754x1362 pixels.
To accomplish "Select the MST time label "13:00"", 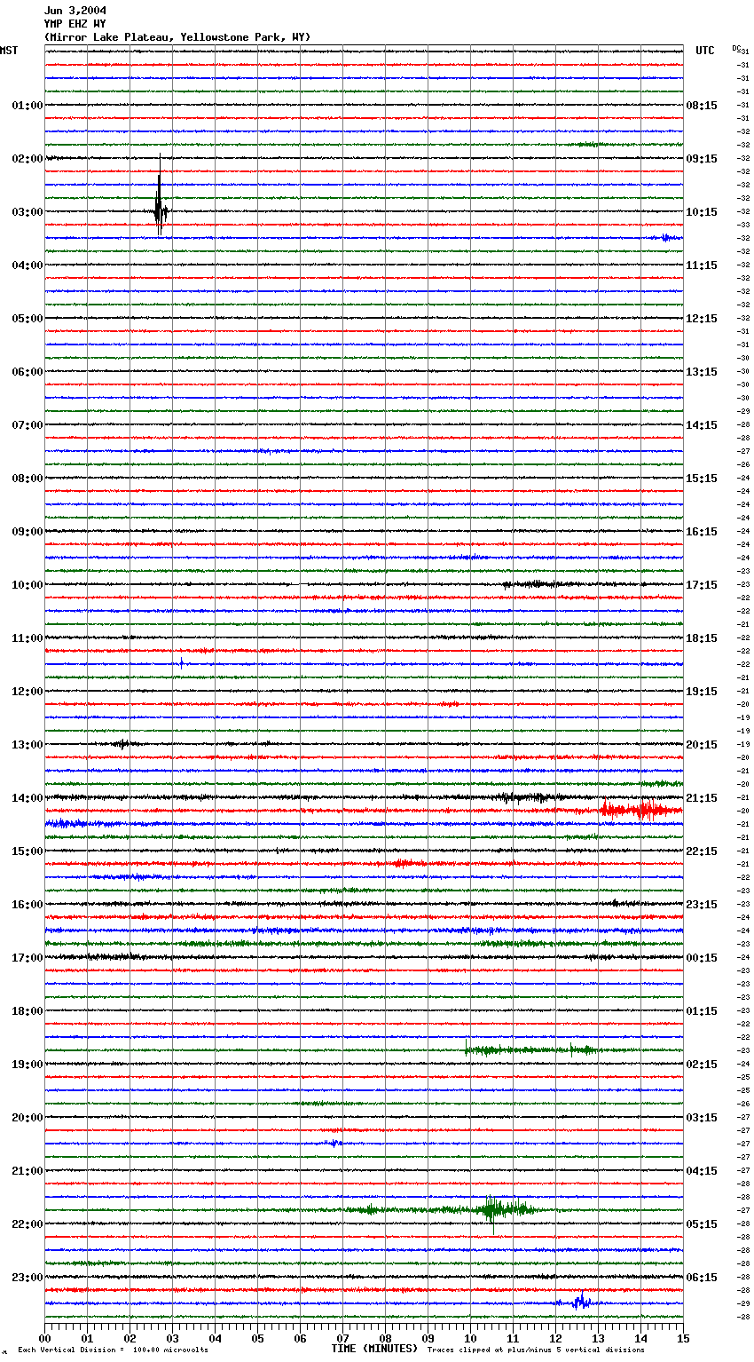I will (x=27, y=745).
